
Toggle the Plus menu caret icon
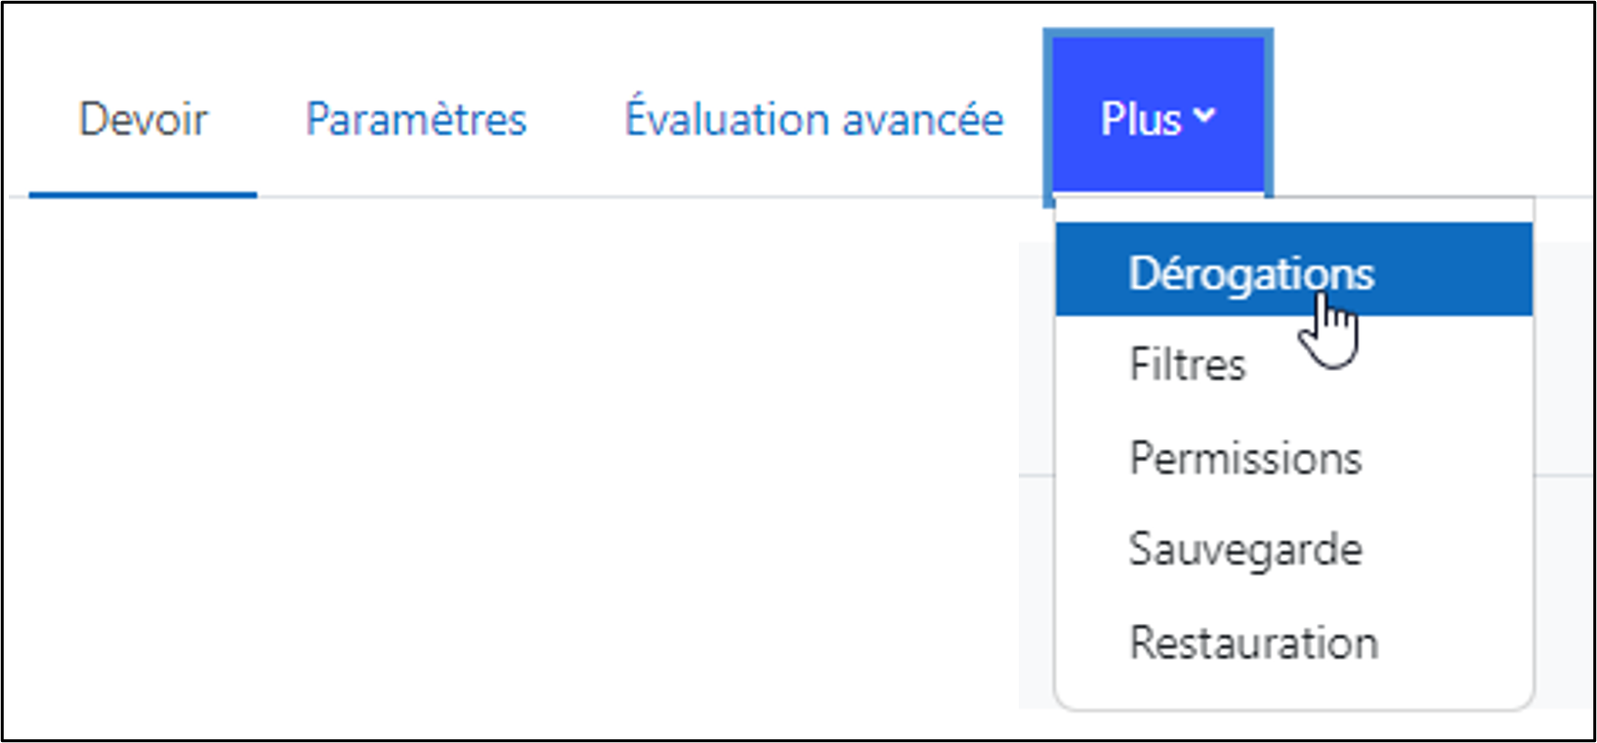tap(1205, 116)
